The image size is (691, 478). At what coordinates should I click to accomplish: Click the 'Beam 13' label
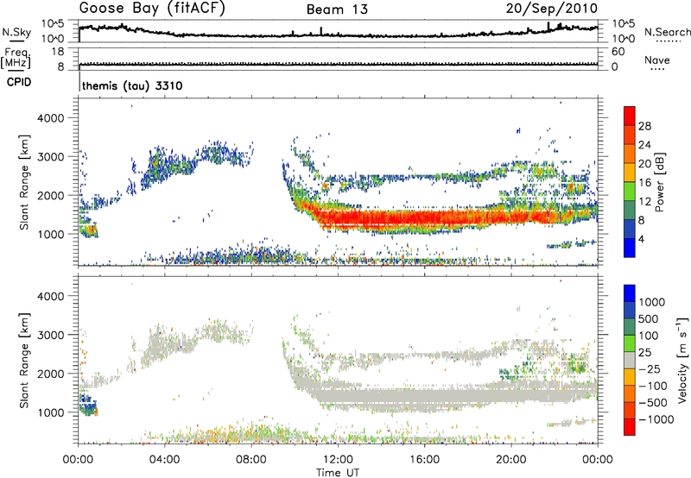click(x=337, y=9)
